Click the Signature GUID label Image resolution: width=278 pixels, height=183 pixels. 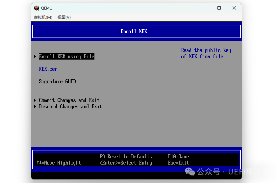(x=57, y=82)
